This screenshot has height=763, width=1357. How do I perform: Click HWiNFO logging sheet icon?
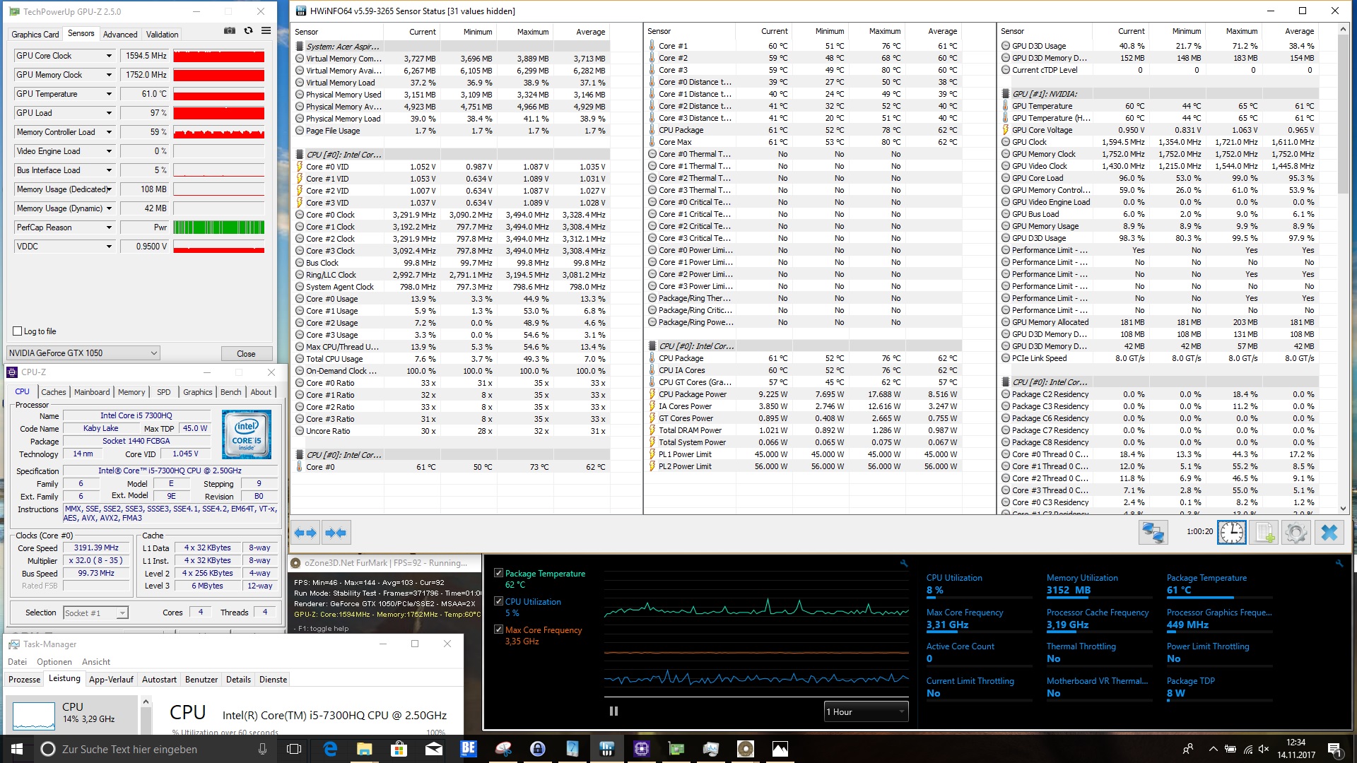[1264, 533]
